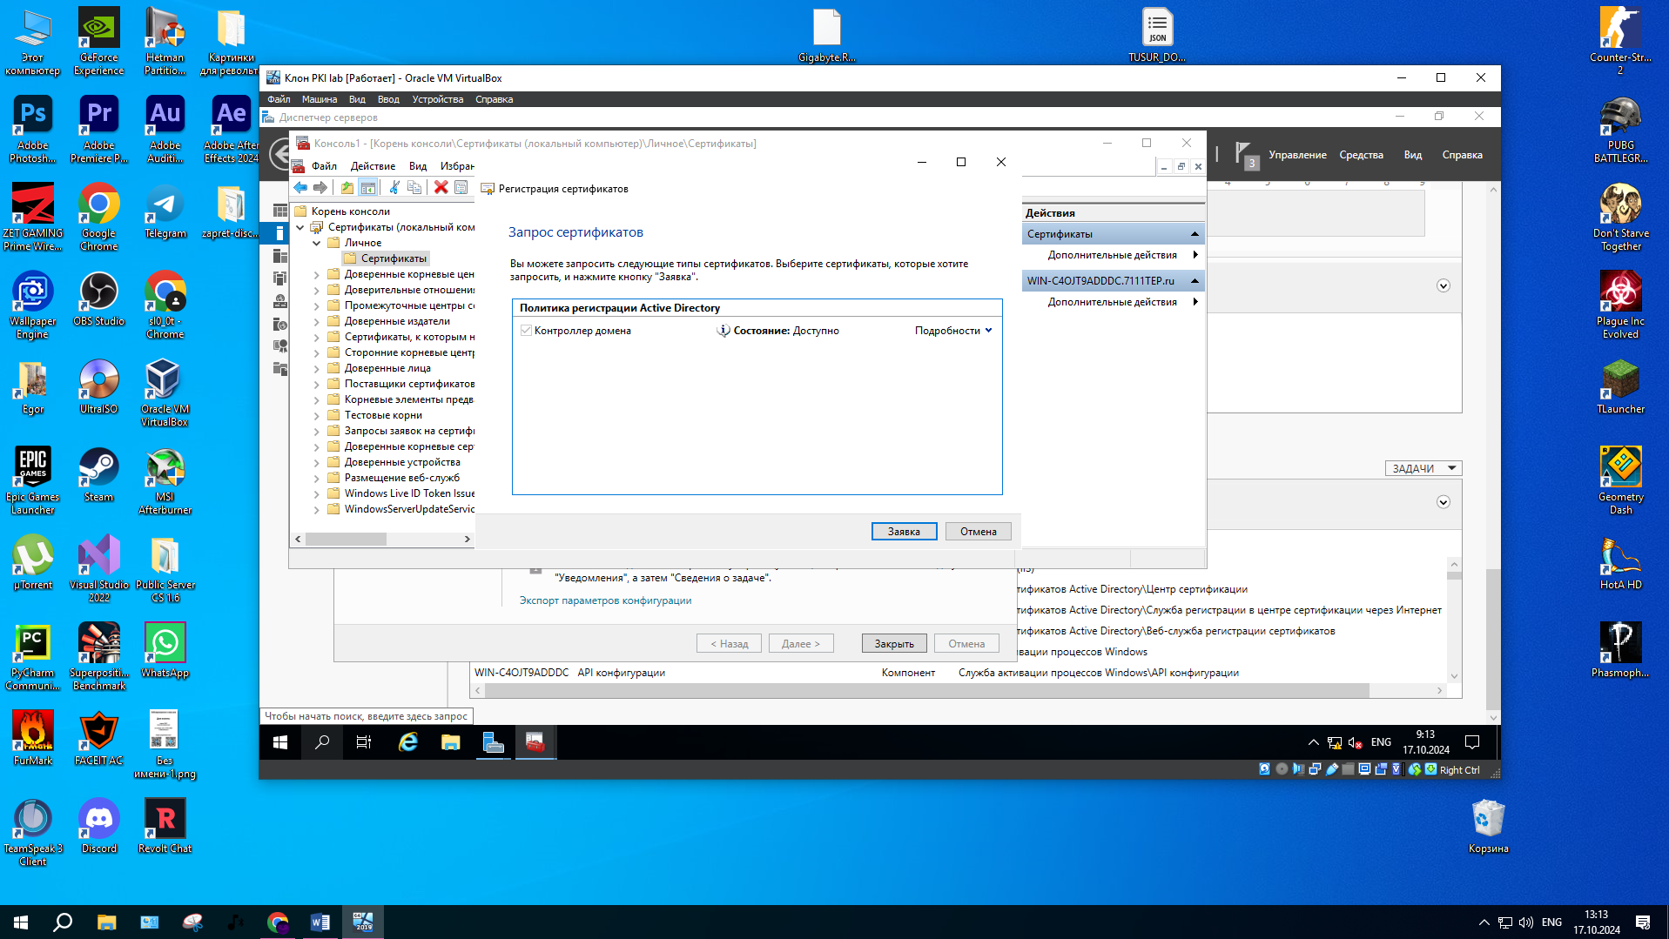
Task: Collapse the WIN-C4OJT9ADDDC actions section
Action: [x=1195, y=281]
